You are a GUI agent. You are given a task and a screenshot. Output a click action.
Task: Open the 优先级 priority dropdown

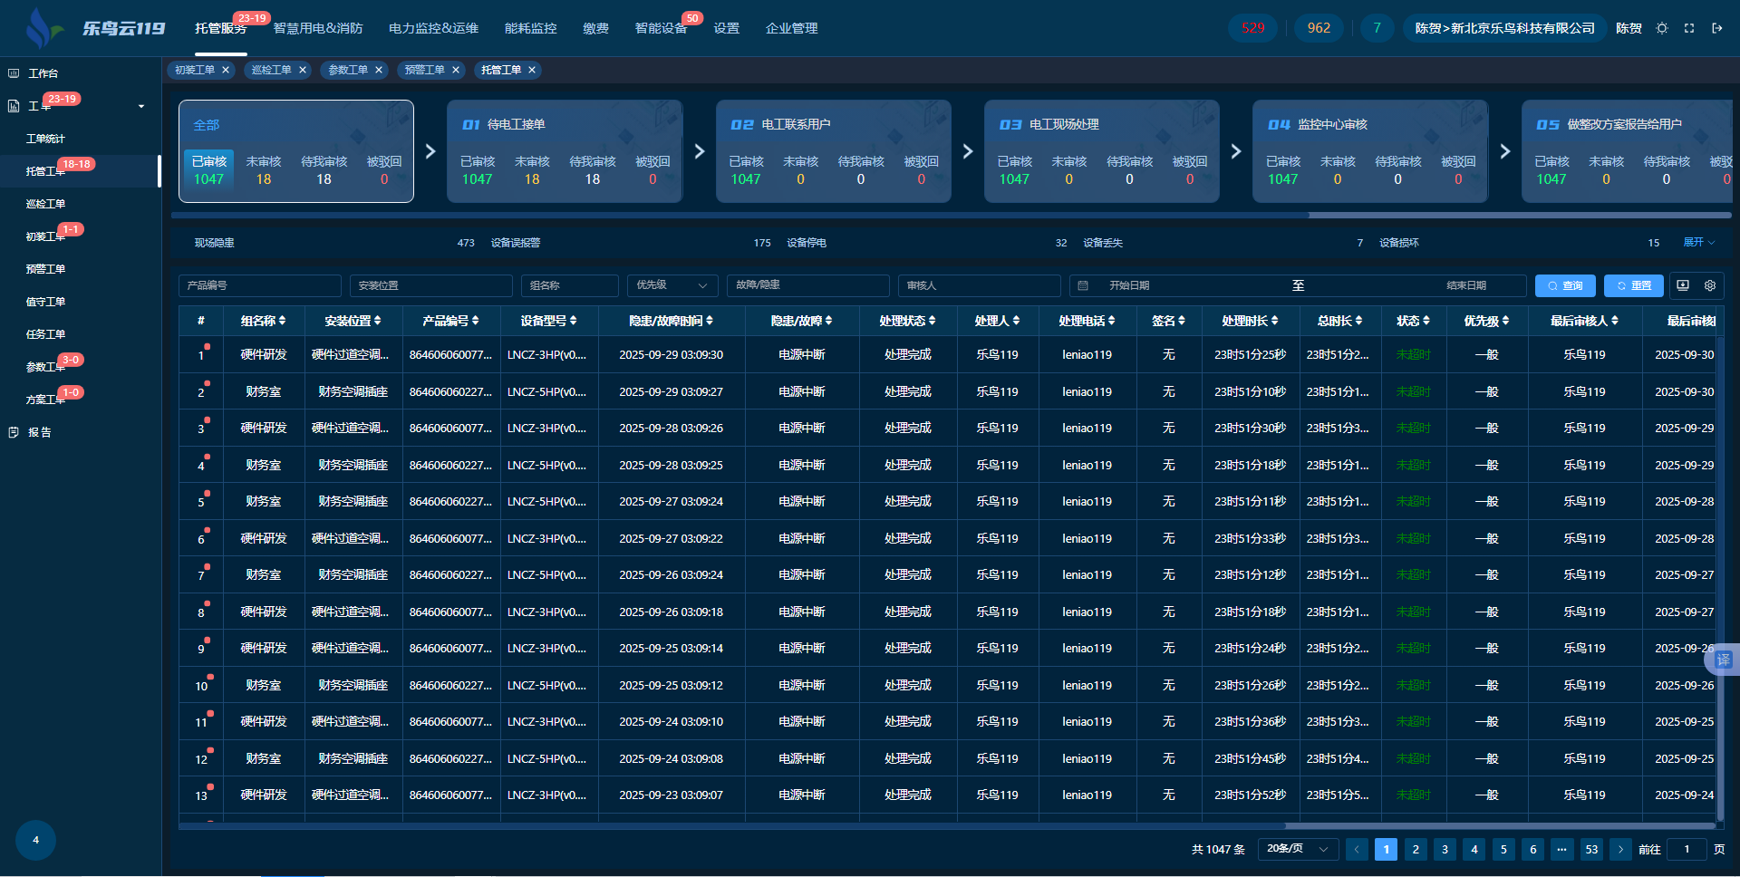672,285
